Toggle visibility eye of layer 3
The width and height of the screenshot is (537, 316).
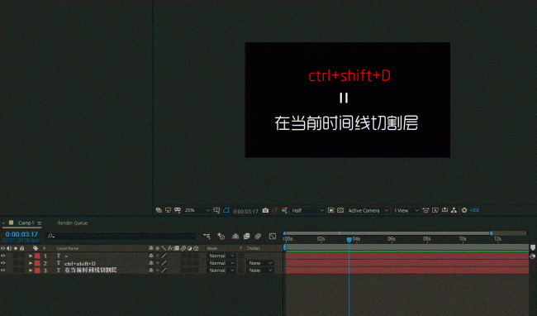click(x=3, y=271)
